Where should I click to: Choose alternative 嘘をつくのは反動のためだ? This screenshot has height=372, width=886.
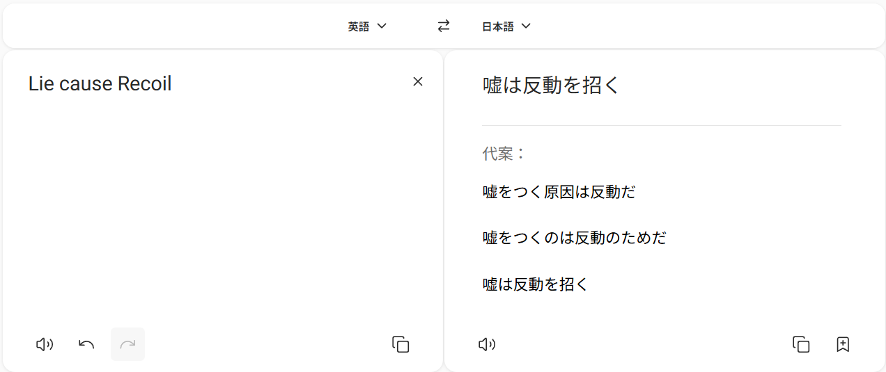tap(574, 238)
